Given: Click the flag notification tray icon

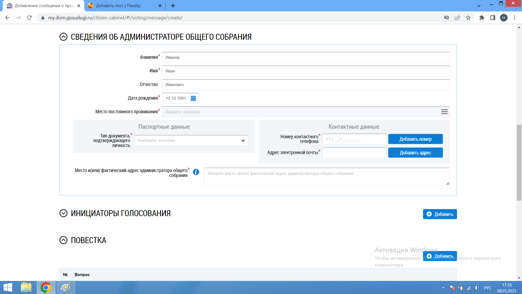Looking at the screenshot, I should 452,288.
